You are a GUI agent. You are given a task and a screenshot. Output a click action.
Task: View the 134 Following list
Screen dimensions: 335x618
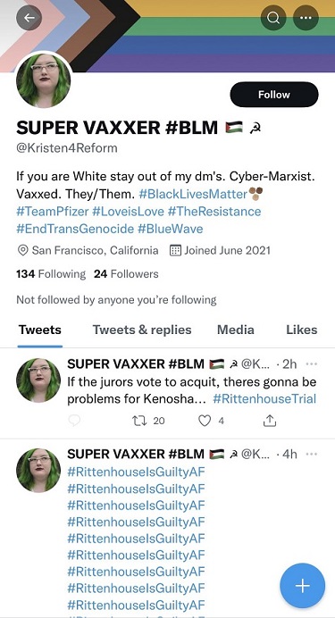tap(51, 273)
